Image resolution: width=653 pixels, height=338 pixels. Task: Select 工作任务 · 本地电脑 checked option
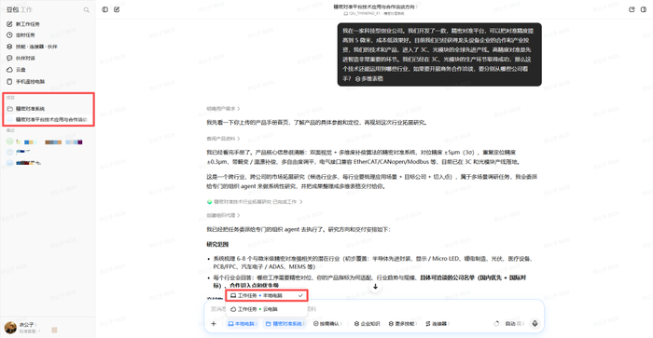coord(267,295)
